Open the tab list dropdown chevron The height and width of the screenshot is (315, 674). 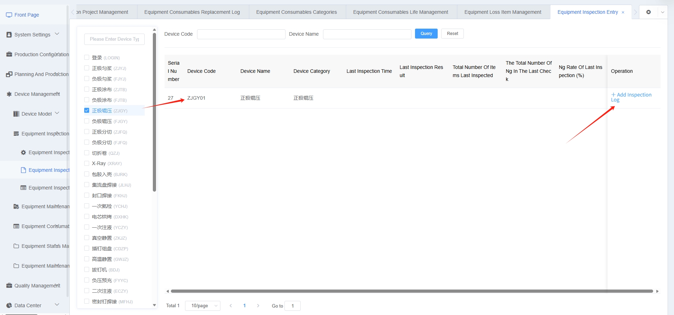663,12
